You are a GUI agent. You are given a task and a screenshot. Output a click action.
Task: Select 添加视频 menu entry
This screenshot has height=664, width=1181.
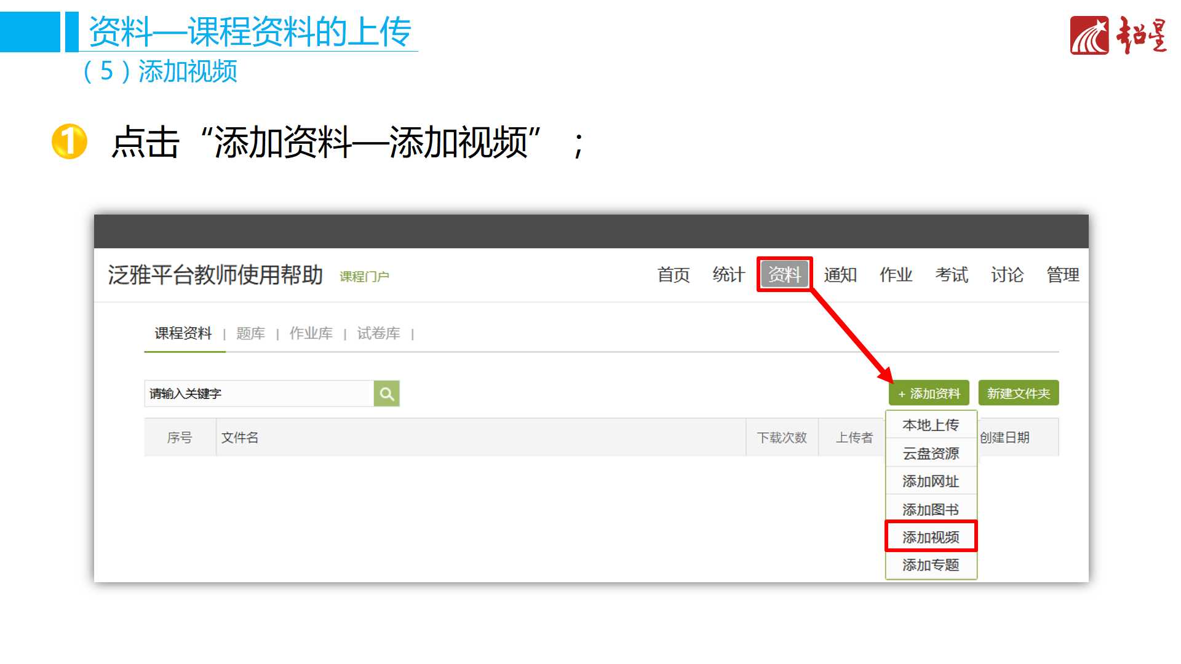tap(931, 537)
